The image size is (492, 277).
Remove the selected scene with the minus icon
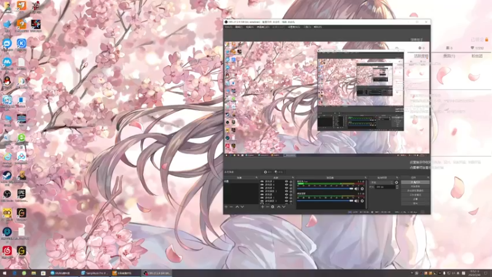[231, 207]
